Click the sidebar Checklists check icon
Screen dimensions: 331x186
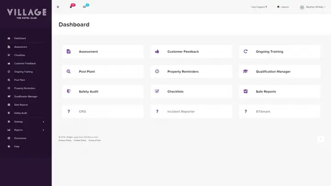point(9,55)
